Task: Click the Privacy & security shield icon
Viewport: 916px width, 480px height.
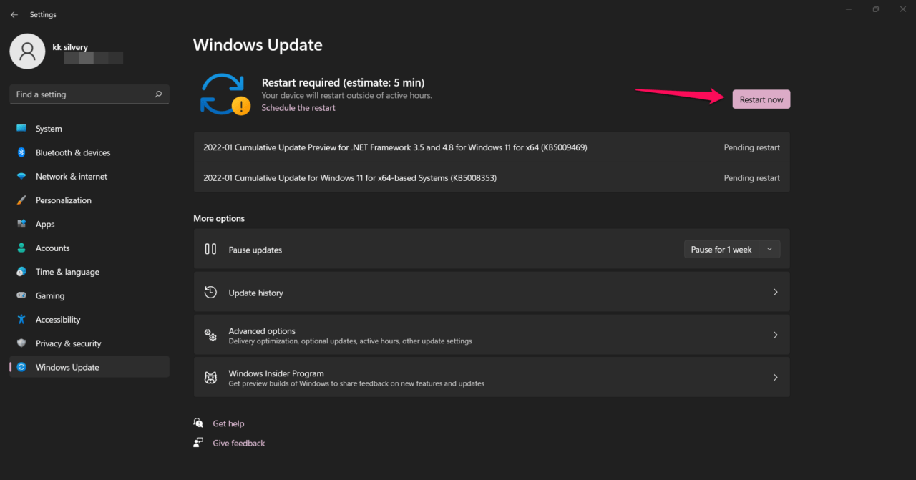Action: pyautogui.click(x=21, y=343)
